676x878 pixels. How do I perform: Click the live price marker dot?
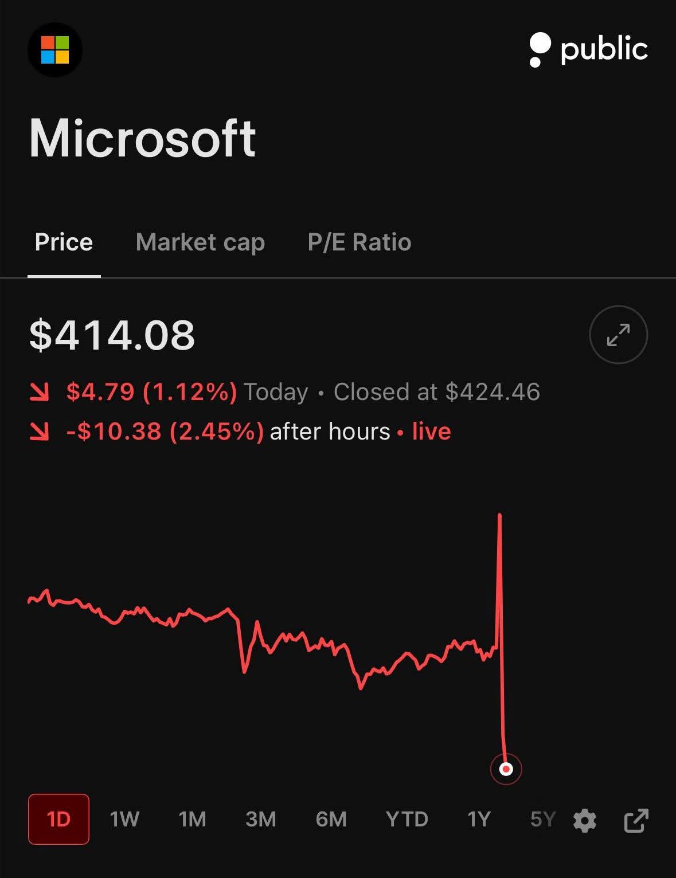tap(506, 769)
